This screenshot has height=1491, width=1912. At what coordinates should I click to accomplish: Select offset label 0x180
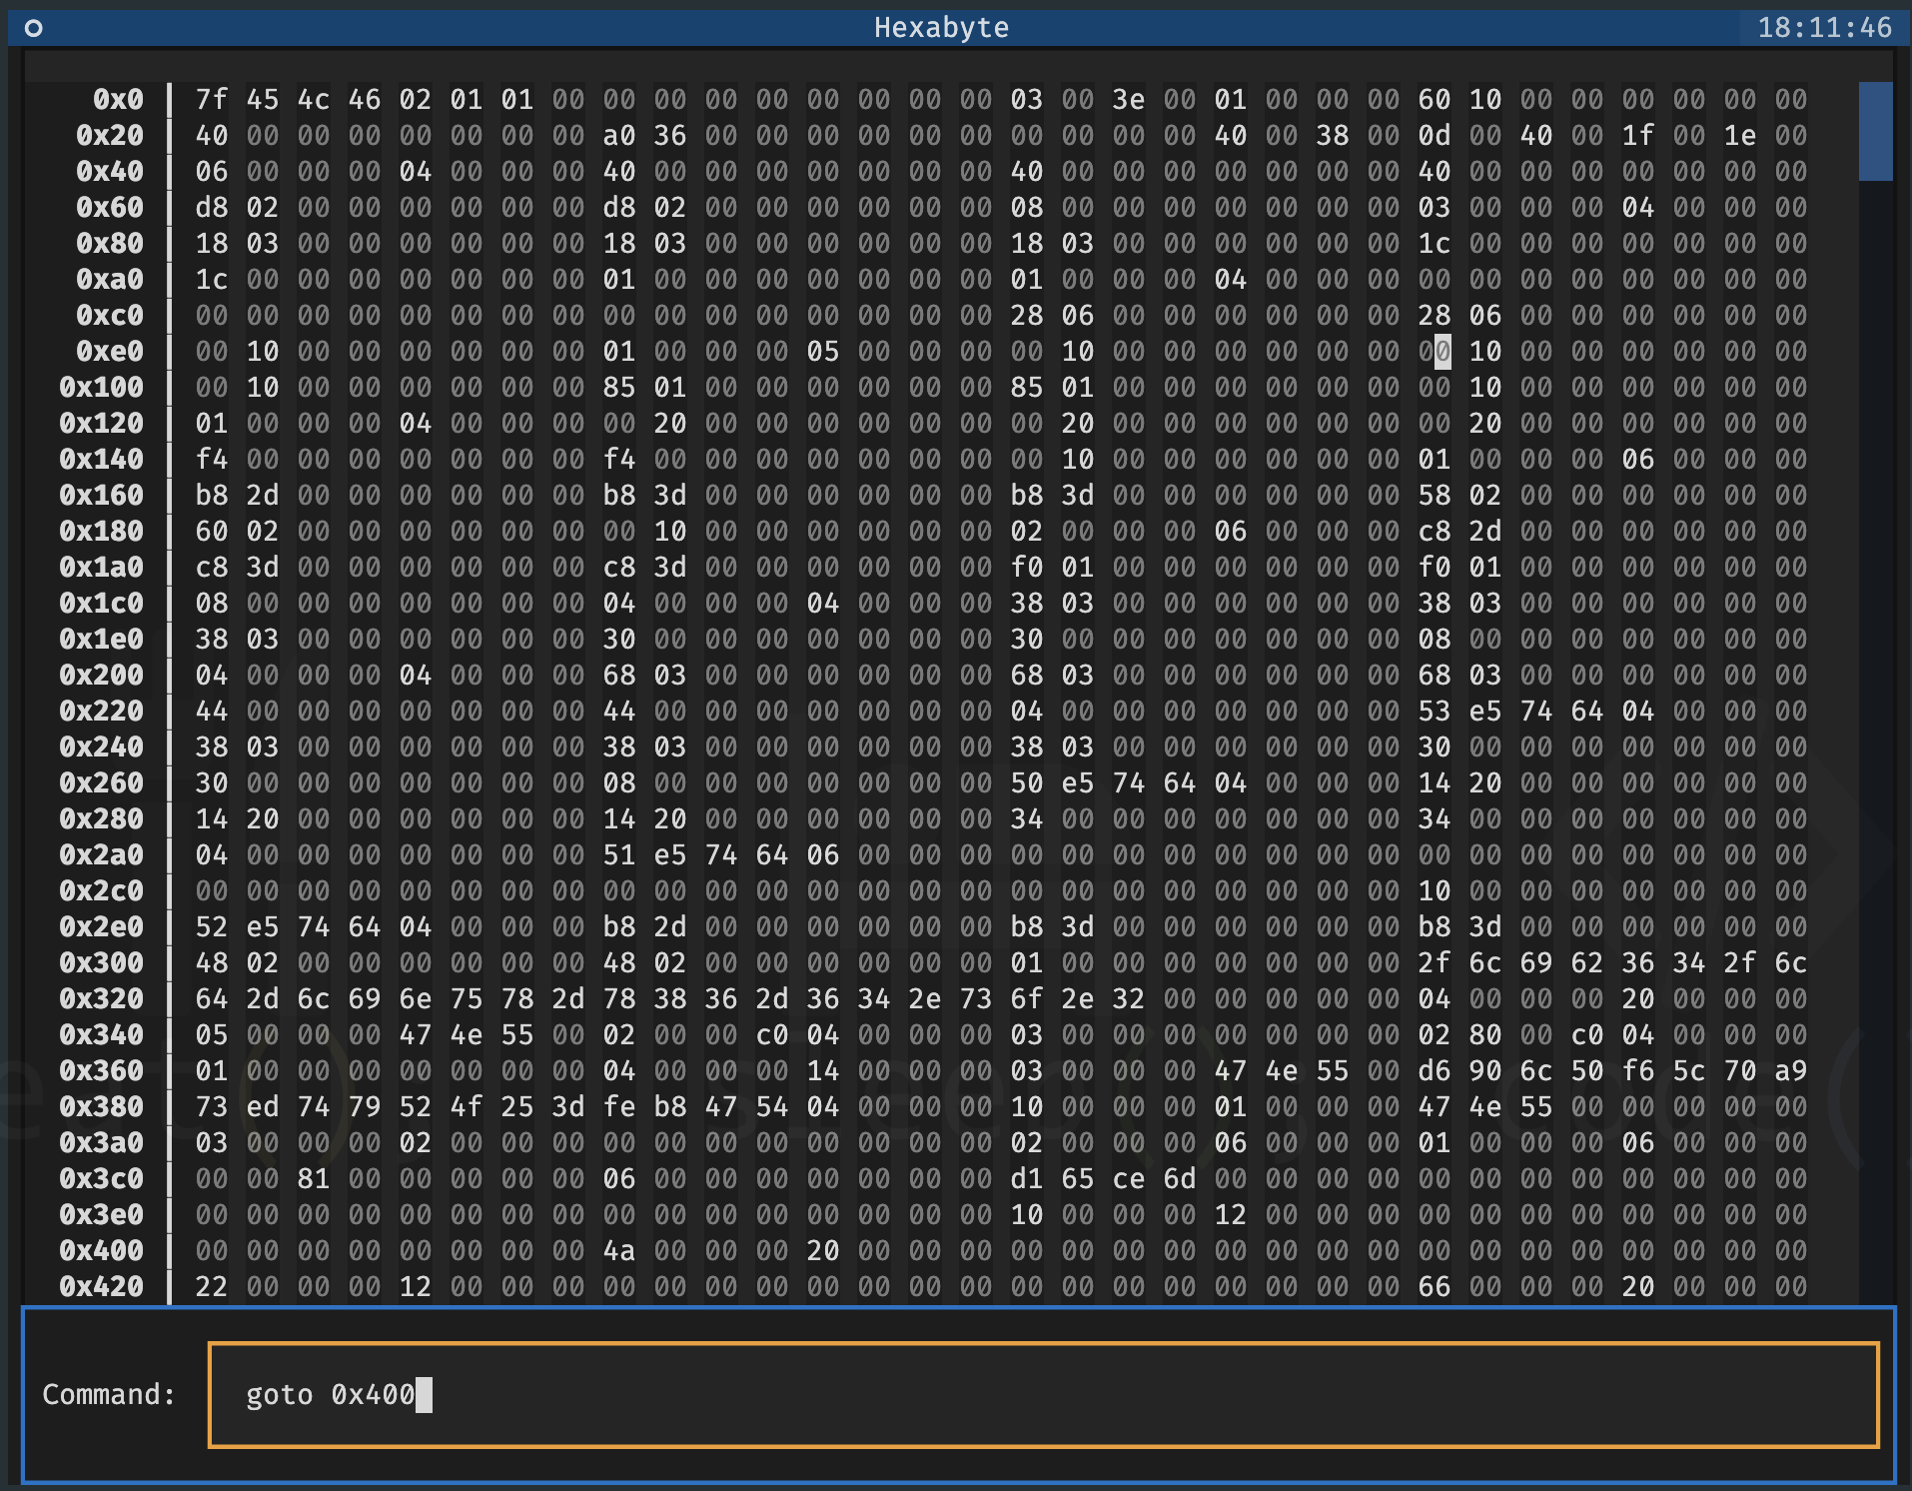tap(102, 531)
